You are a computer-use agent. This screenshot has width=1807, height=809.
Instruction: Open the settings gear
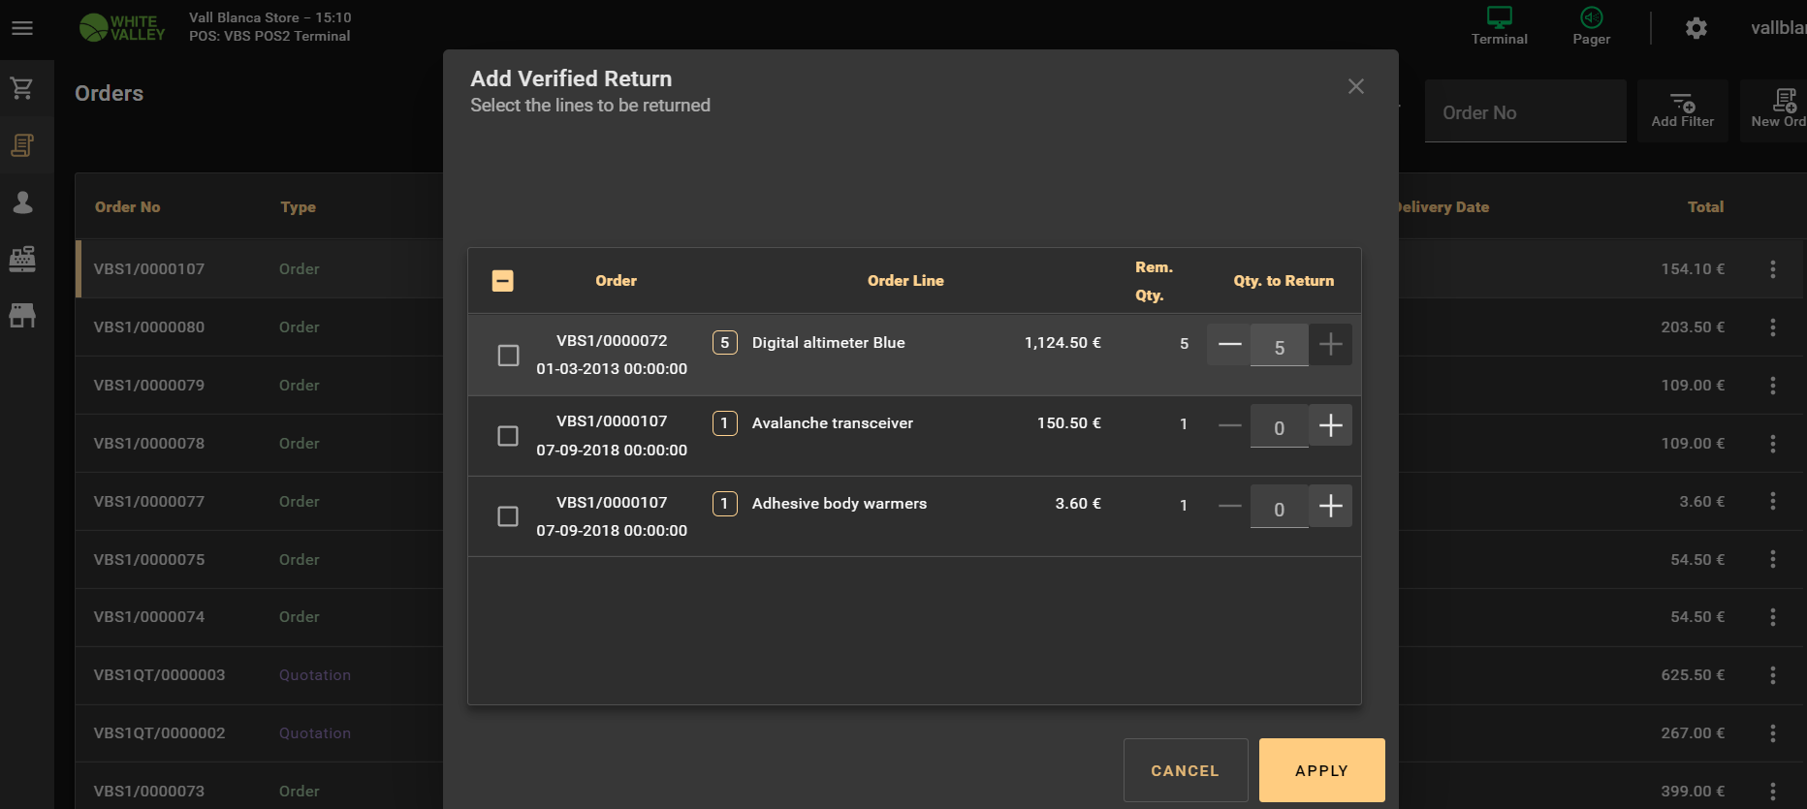pyautogui.click(x=1696, y=28)
